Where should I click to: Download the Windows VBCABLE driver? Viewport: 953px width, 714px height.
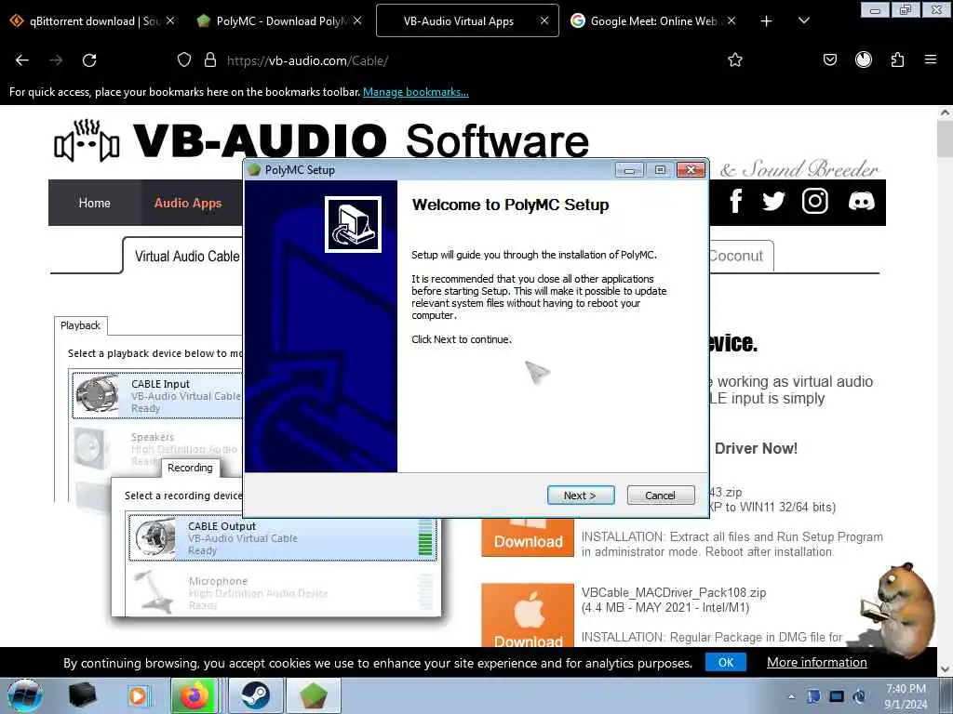[528, 537]
